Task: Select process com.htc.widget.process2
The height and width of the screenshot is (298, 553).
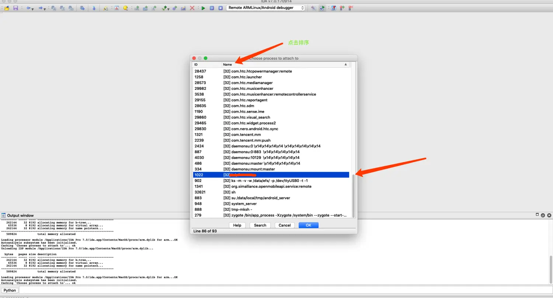Action: tap(271, 123)
